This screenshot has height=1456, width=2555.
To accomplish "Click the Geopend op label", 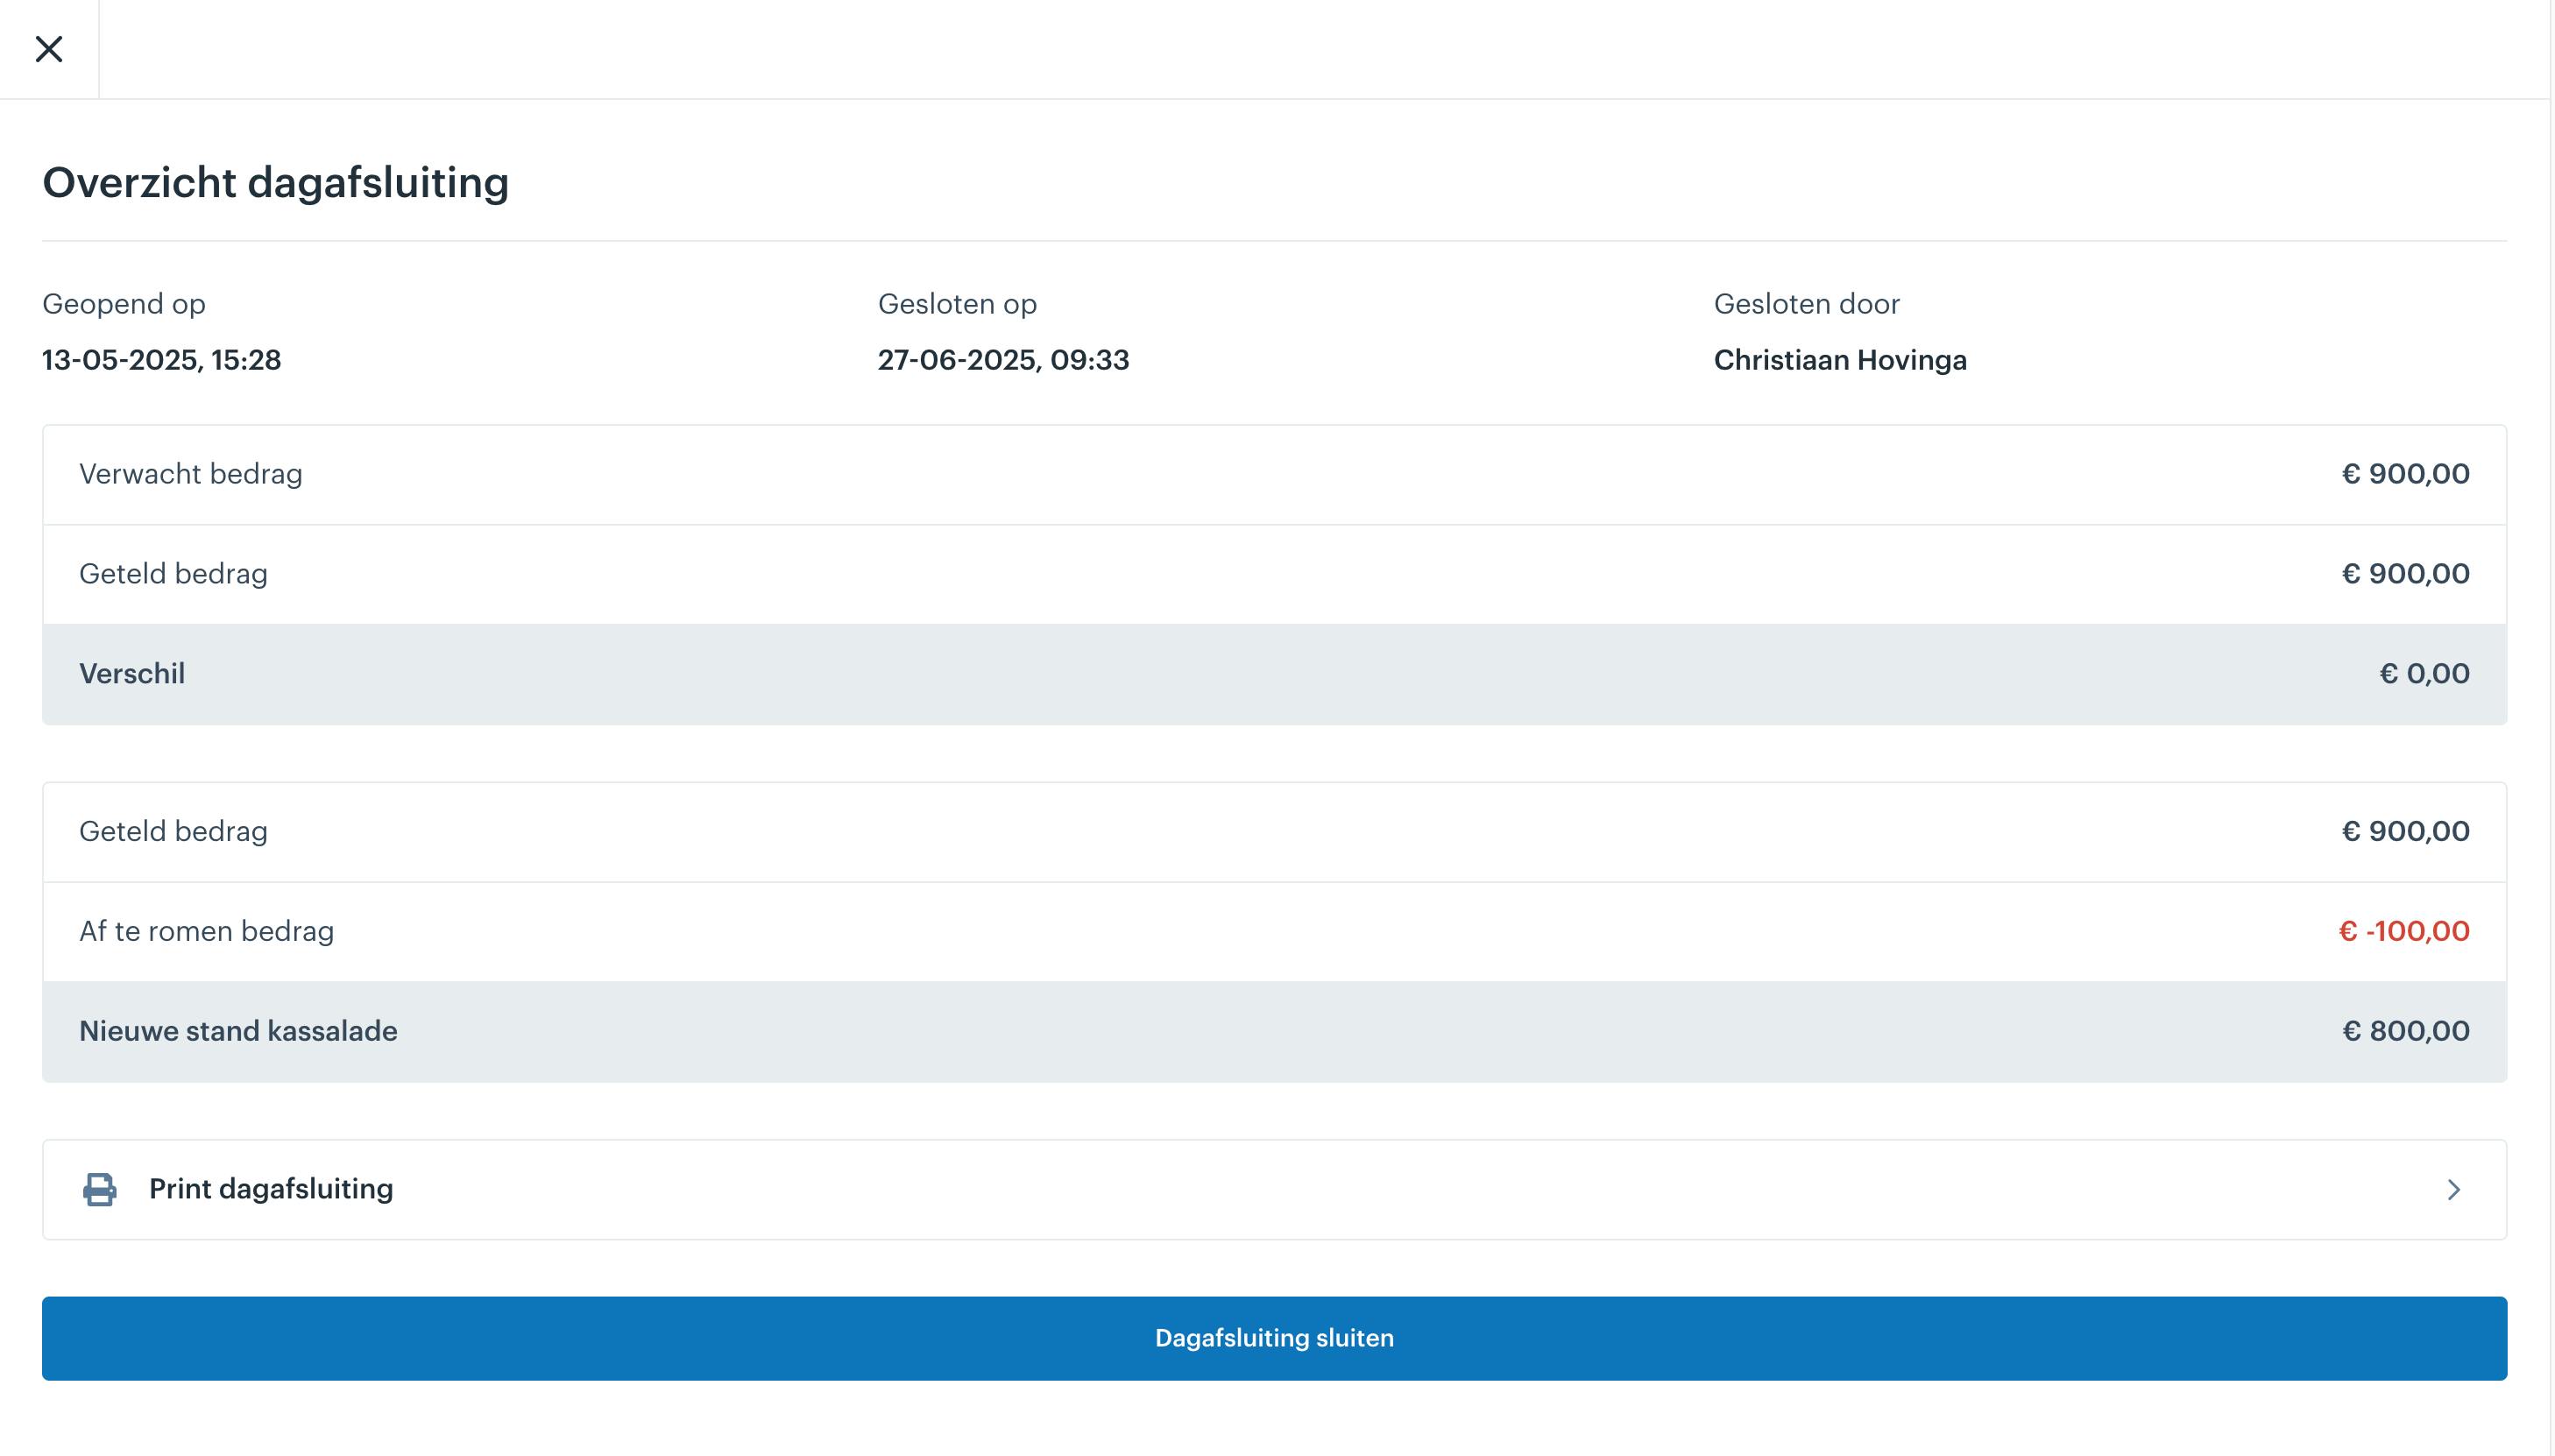I will tap(124, 304).
